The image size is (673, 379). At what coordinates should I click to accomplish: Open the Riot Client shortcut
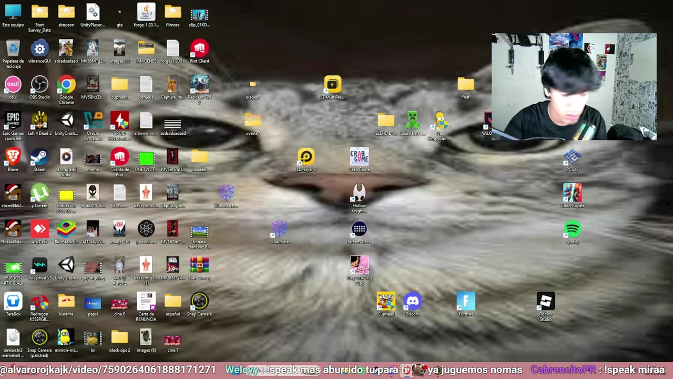coord(199,52)
